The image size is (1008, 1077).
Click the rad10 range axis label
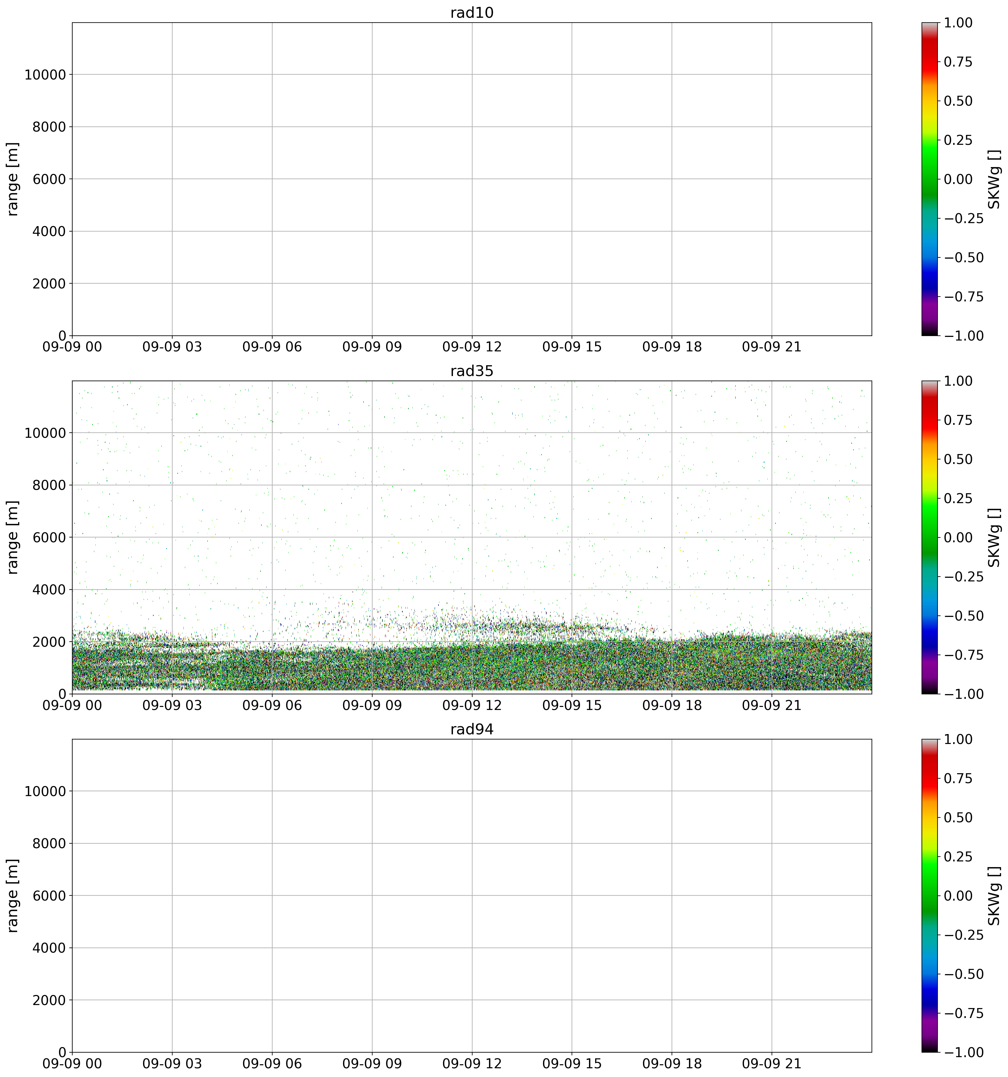pyautogui.click(x=13, y=179)
